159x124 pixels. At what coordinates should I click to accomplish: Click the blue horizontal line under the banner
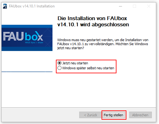pyautogui.click(x=27, y=72)
